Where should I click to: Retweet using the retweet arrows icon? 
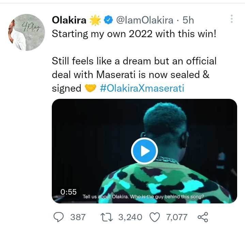click(106, 217)
